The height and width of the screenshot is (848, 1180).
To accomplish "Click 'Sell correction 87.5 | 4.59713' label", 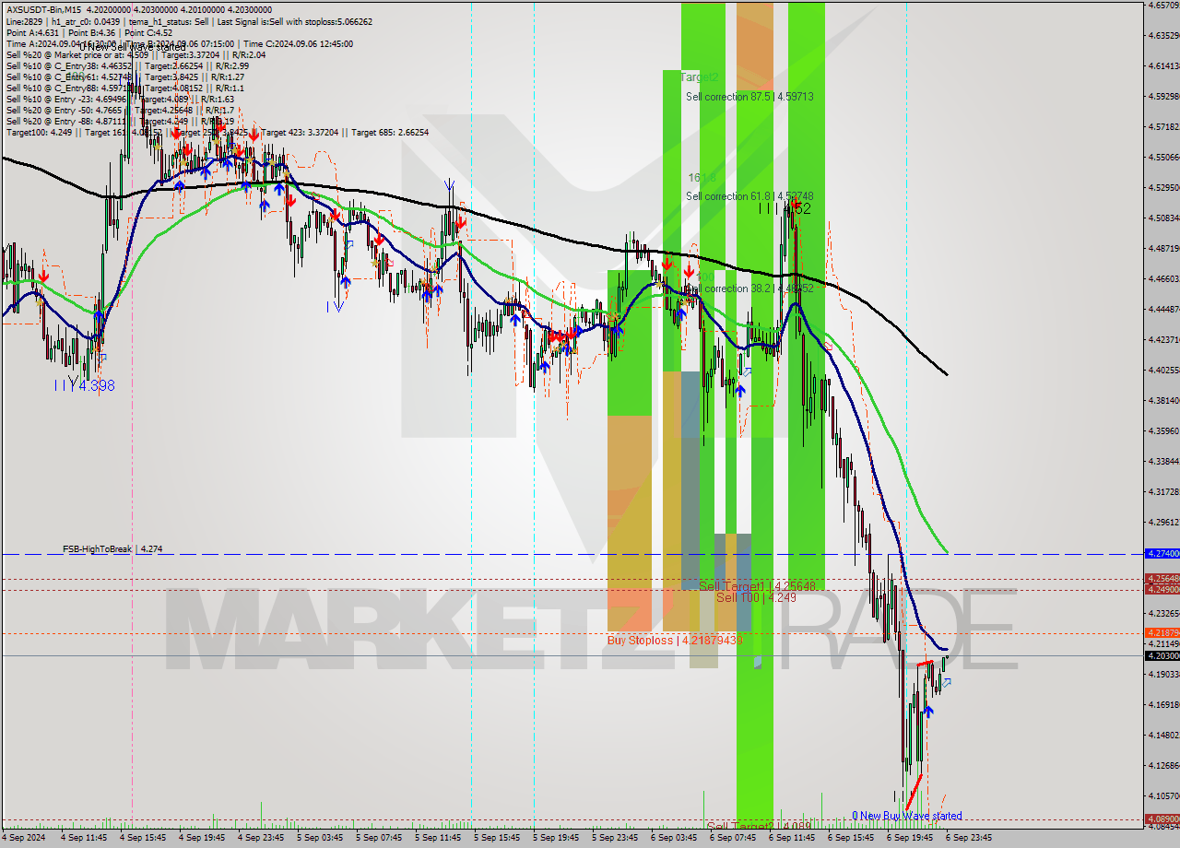I will coord(749,96).
